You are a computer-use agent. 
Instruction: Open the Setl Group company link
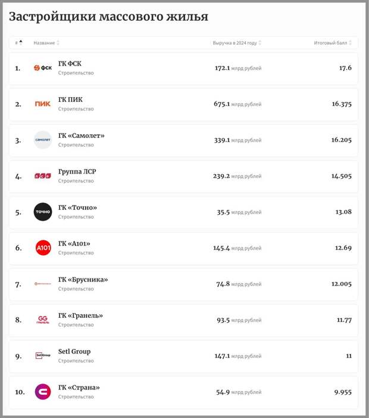coord(74,351)
